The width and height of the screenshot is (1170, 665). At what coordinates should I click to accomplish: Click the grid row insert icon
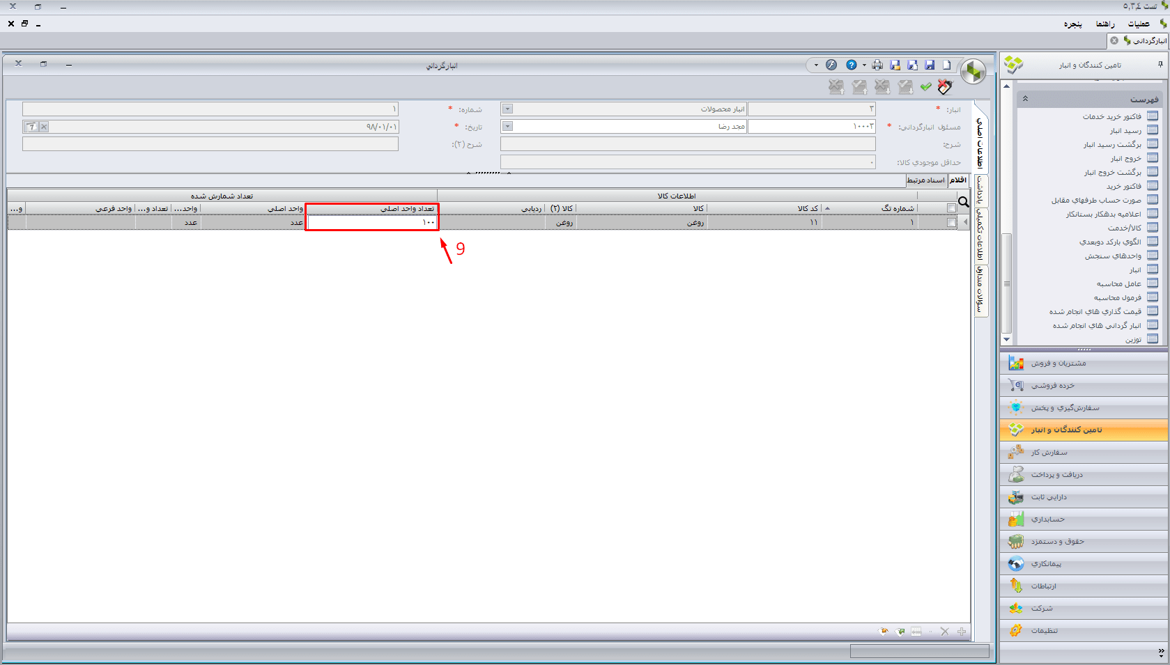point(916,632)
